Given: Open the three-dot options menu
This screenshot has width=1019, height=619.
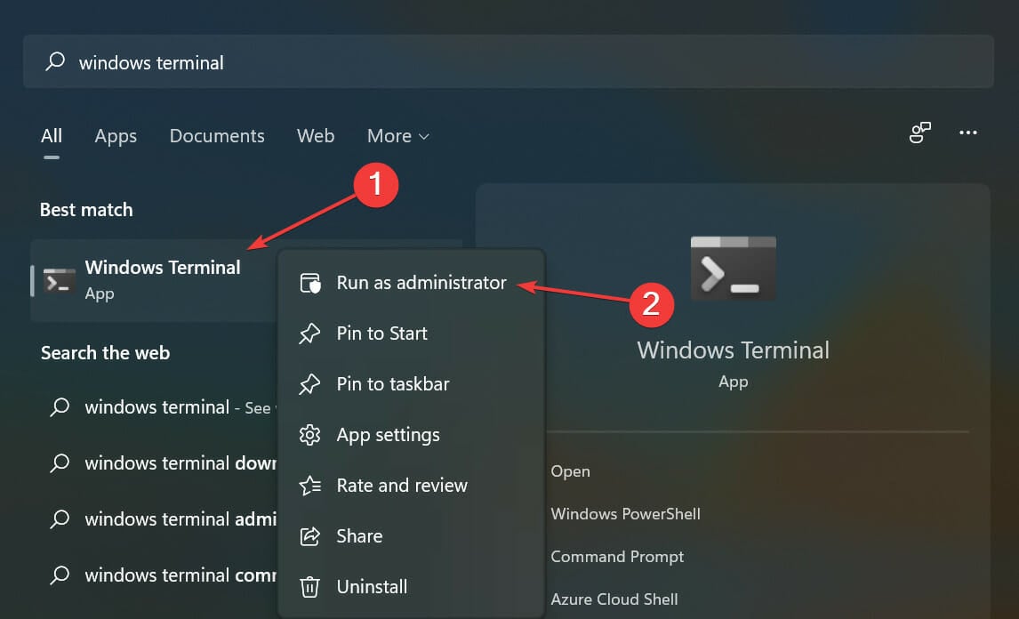Looking at the screenshot, I should (x=968, y=133).
